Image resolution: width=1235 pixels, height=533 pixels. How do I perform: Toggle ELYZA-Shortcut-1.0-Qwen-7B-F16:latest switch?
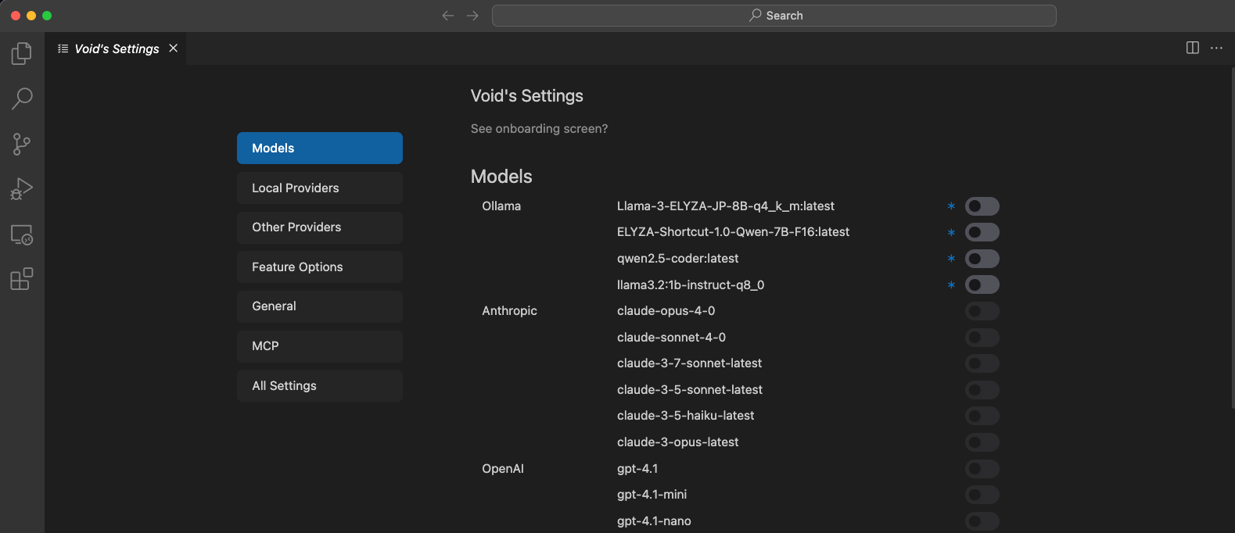982,232
